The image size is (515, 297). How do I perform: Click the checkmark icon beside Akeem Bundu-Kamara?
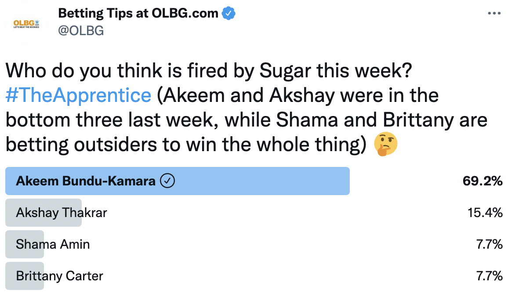[167, 181]
